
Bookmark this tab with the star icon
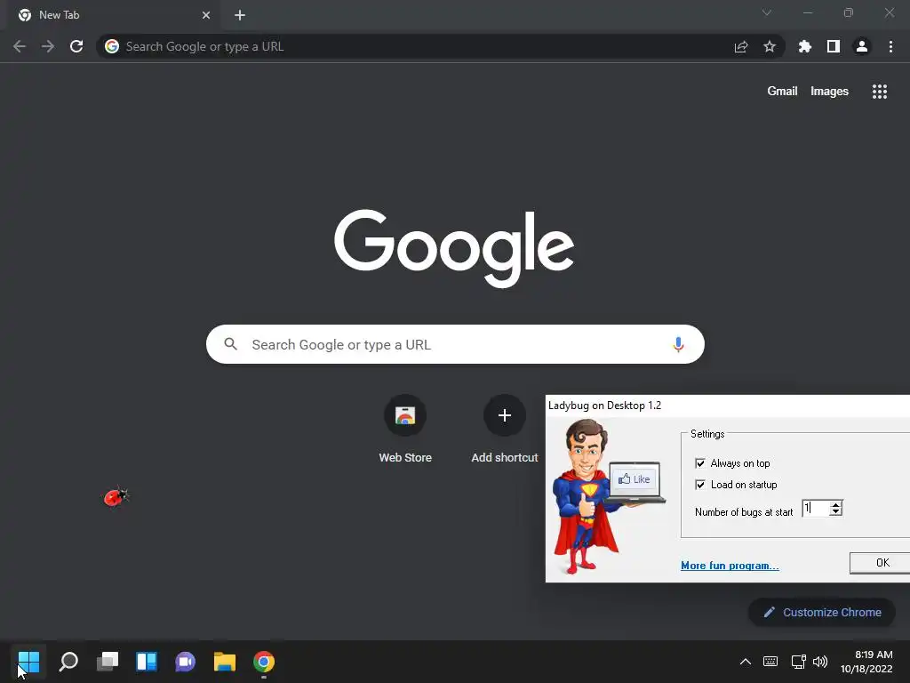point(770,46)
